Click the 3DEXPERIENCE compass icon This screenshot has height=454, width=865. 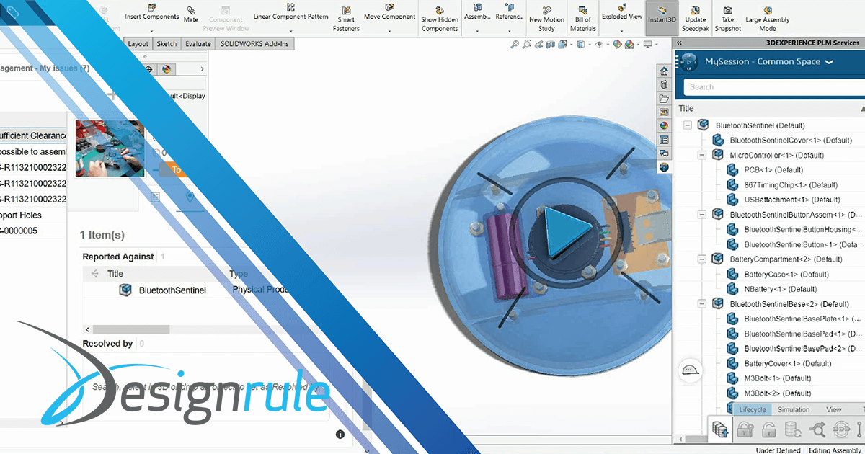click(688, 63)
